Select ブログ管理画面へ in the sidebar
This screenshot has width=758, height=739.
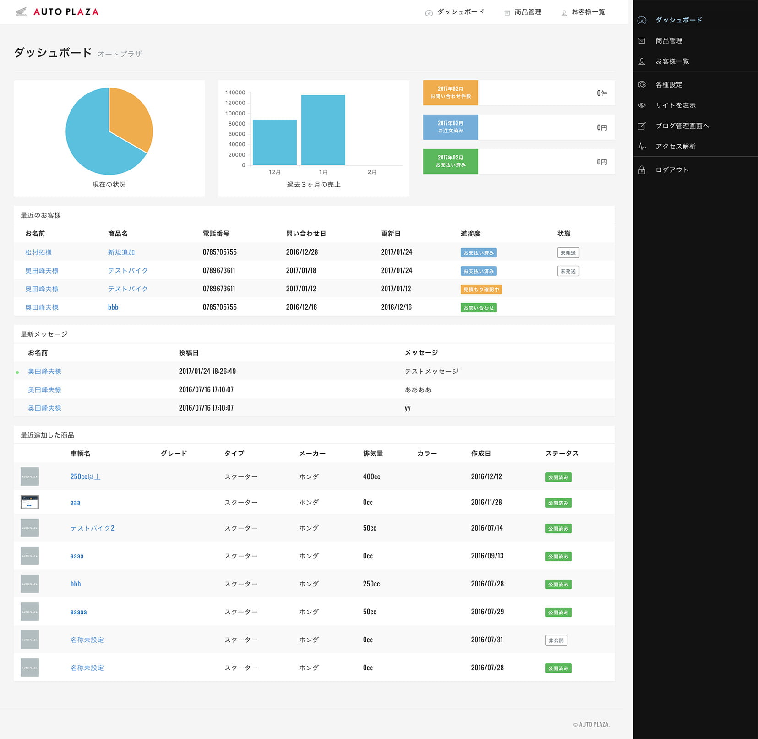click(x=682, y=126)
